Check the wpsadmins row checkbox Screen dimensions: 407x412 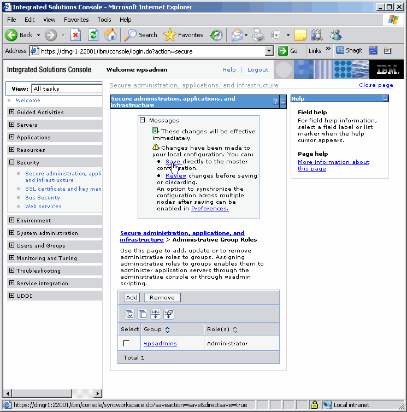(127, 343)
